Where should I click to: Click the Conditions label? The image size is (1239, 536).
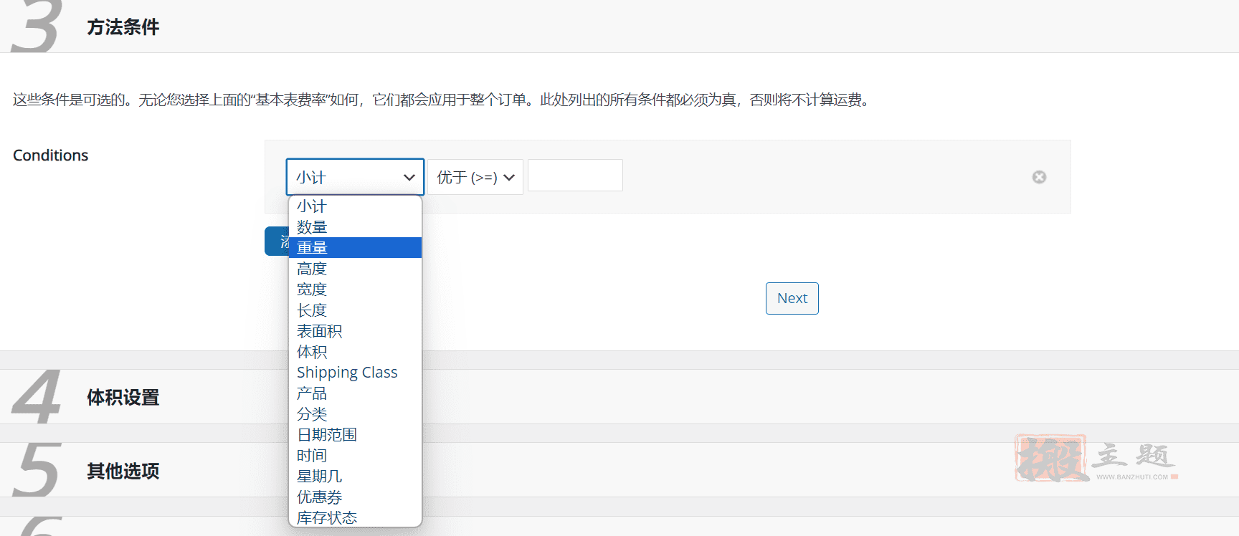point(51,155)
